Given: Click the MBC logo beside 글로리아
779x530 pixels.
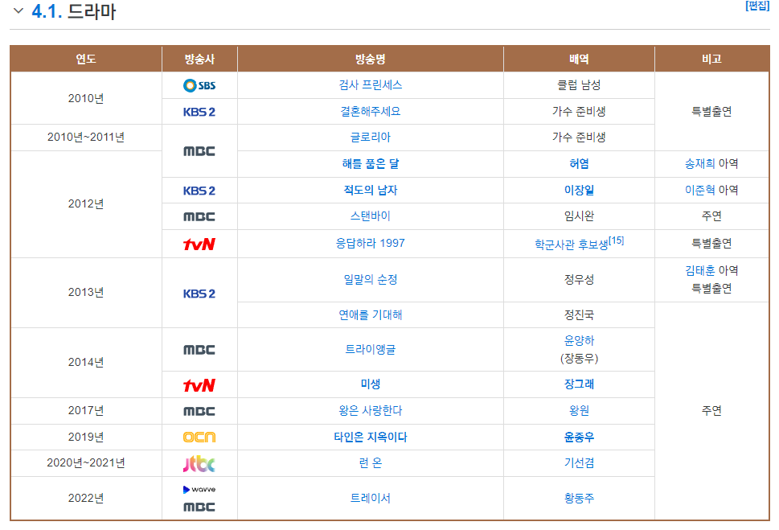Looking at the screenshot, I should pos(199,151).
